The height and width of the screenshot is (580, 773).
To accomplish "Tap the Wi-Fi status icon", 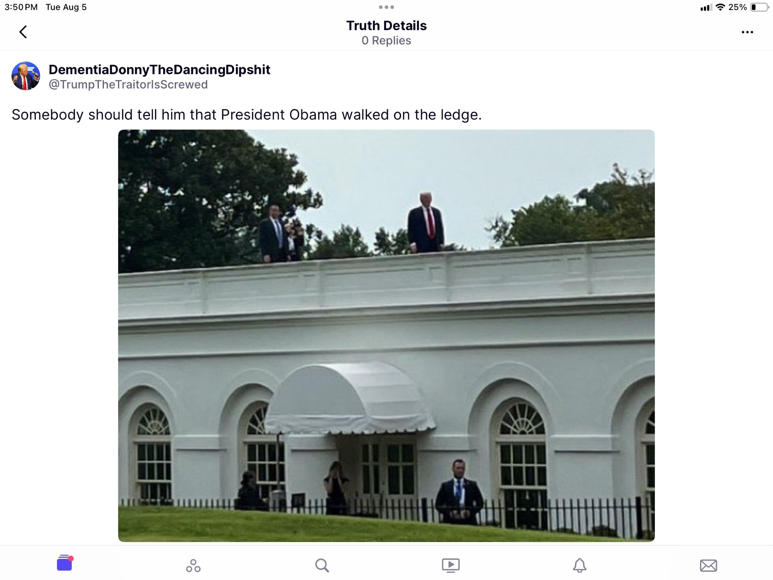I will (720, 7).
